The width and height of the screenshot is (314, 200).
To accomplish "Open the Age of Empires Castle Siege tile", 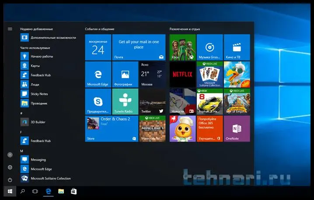I will coord(237,102).
